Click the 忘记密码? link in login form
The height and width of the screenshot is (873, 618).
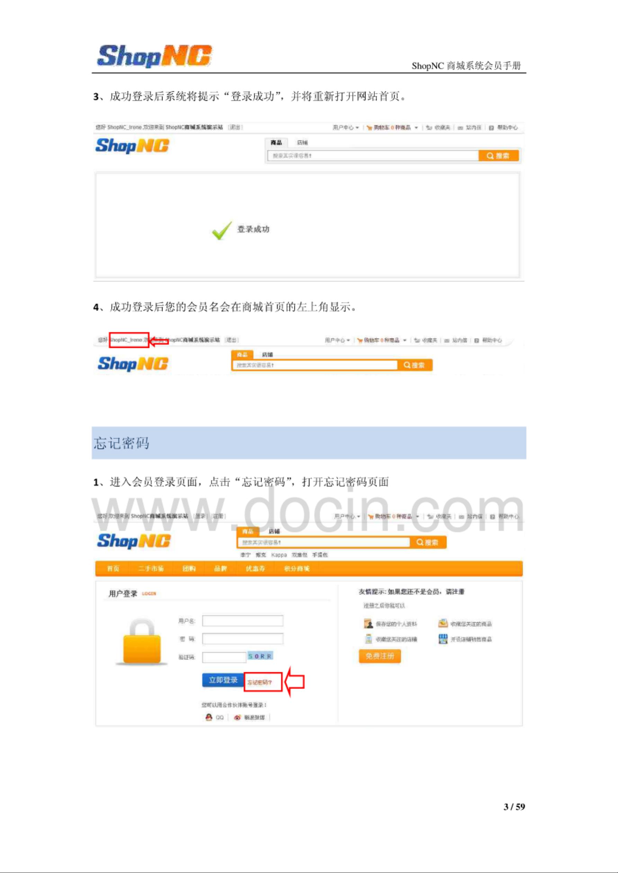coord(260,682)
